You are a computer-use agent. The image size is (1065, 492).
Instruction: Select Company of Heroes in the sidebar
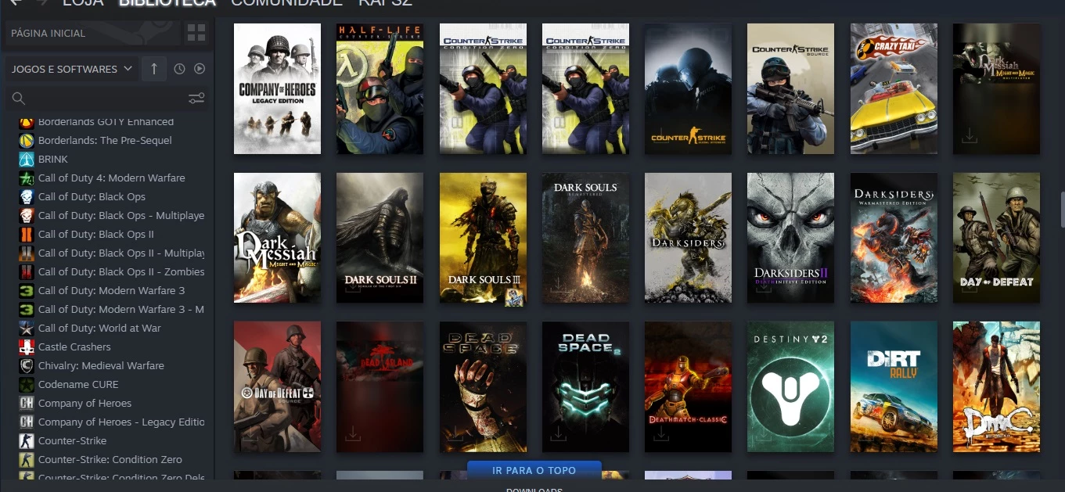[x=85, y=404]
